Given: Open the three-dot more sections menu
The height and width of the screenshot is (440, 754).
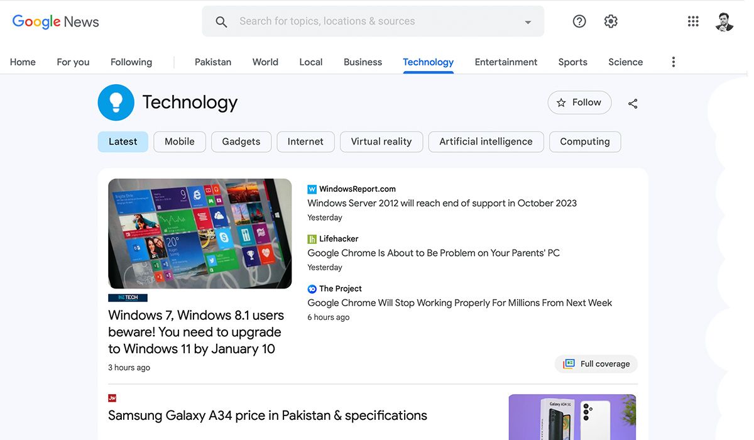Looking at the screenshot, I should (674, 62).
